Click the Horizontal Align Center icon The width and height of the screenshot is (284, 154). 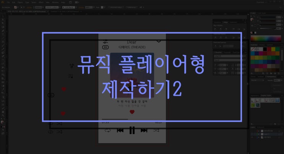221,29
